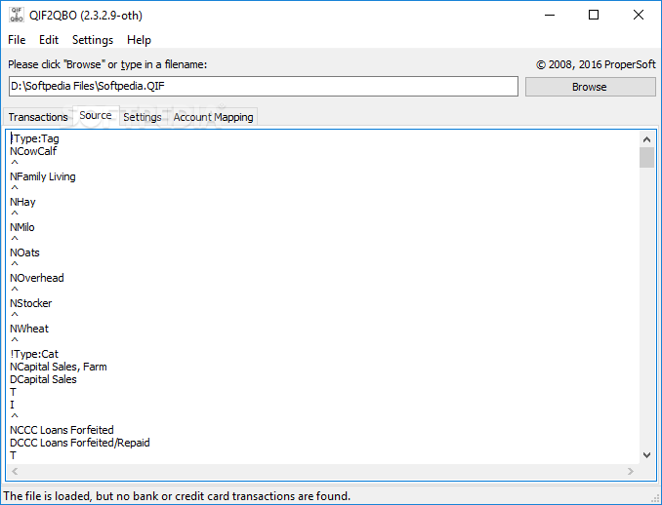
Task: Click the 'NCapital Sales, Farm' line
Action: tap(59, 367)
